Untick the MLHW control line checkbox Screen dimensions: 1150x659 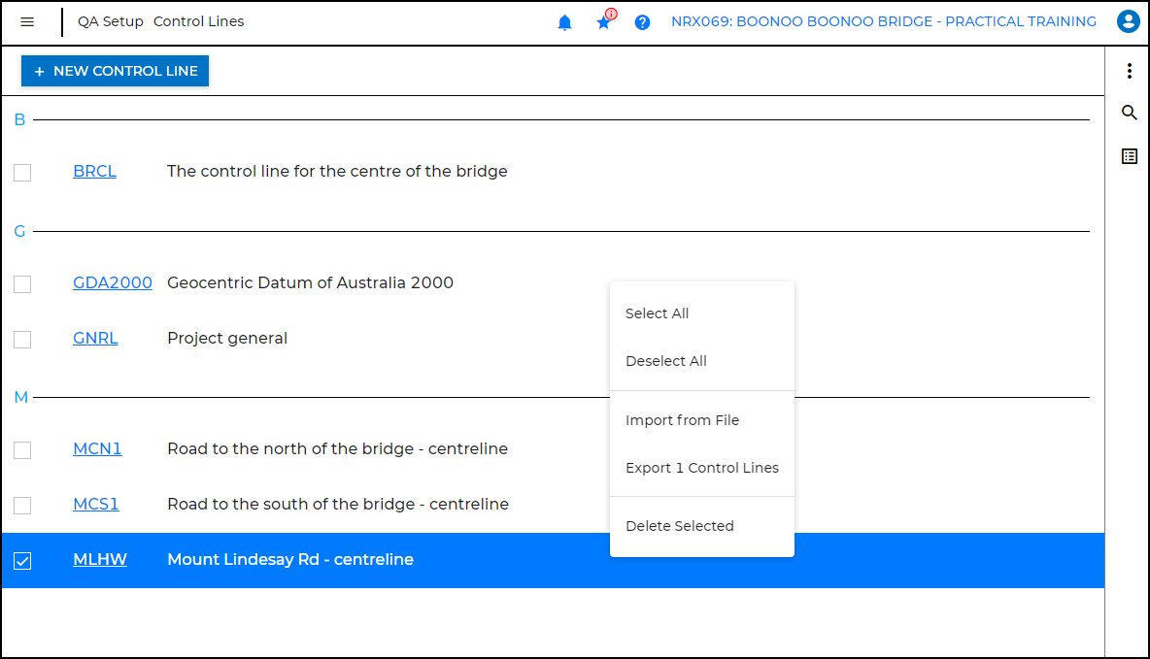point(22,561)
